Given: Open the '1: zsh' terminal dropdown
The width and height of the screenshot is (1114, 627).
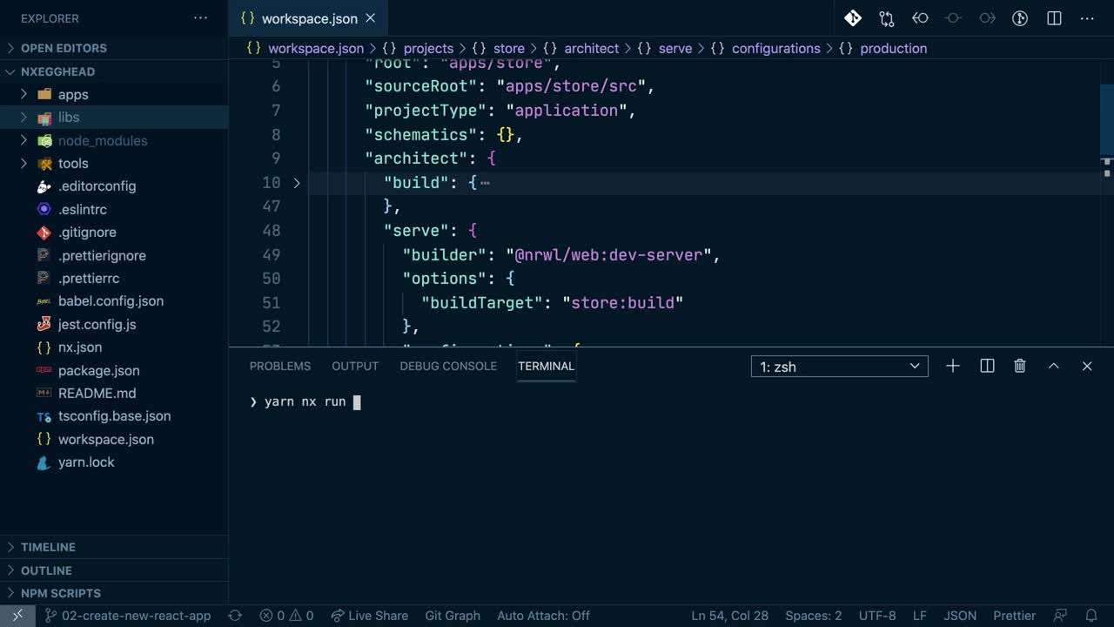Looking at the screenshot, I should click(838, 366).
